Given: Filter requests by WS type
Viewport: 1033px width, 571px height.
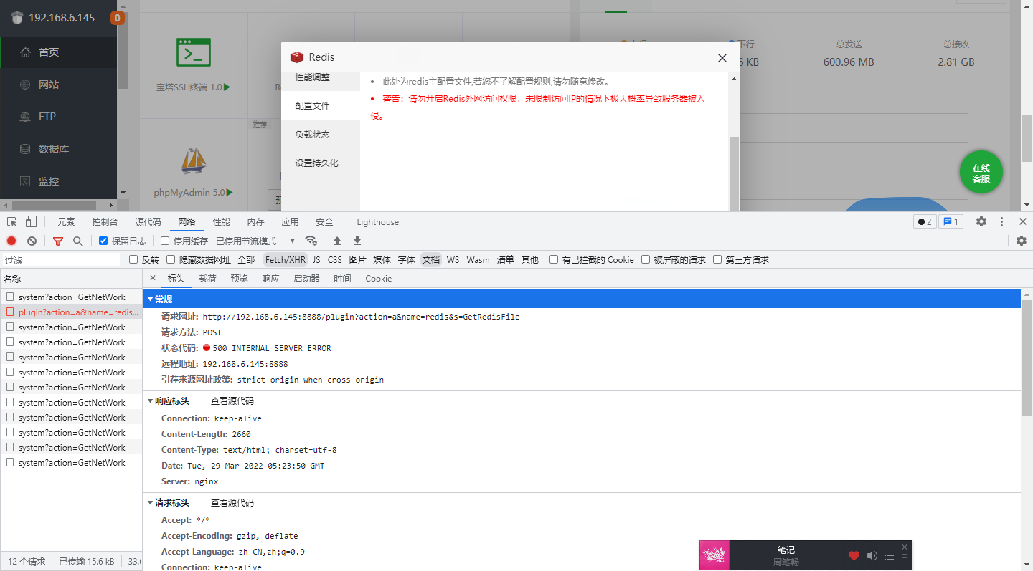Looking at the screenshot, I should click(x=453, y=260).
